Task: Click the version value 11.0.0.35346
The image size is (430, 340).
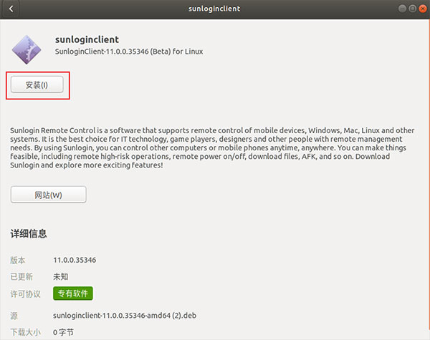Action: click(75, 260)
